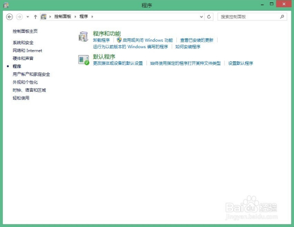This screenshot has width=294, height=227.
Task: Click the search magnifier icon
Action: click(x=282, y=16)
